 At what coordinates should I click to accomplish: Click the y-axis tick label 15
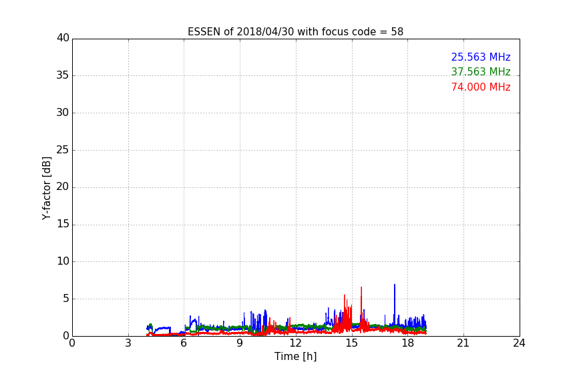(x=63, y=224)
